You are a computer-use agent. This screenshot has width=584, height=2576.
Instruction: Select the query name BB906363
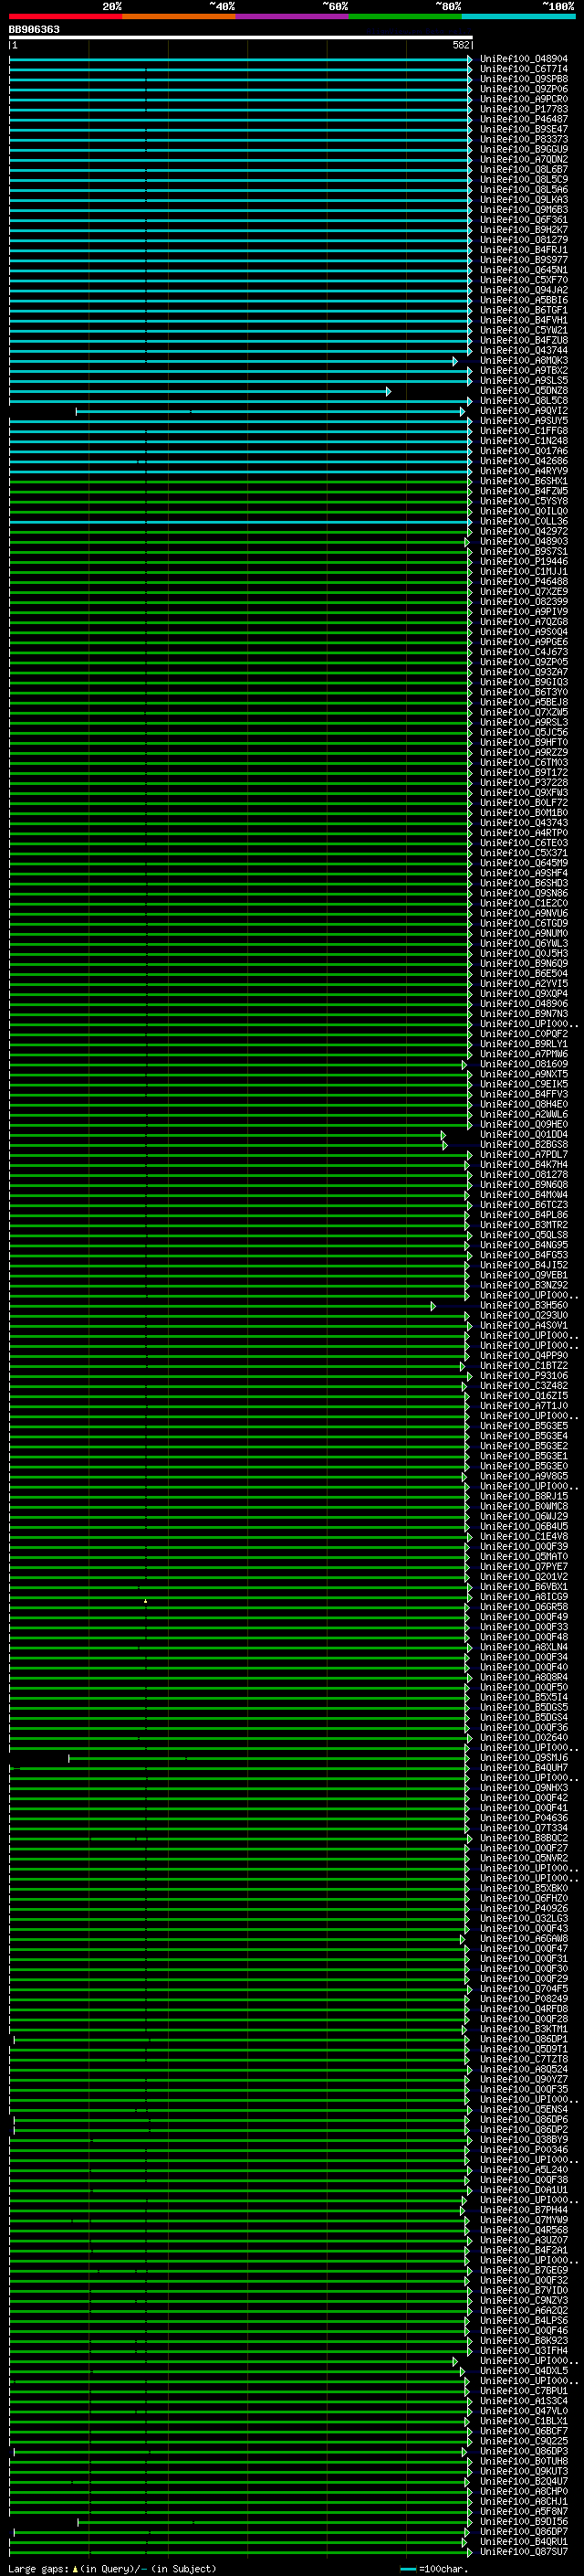(34, 29)
